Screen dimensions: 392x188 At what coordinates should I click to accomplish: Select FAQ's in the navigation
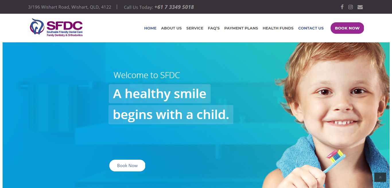(214, 28)
